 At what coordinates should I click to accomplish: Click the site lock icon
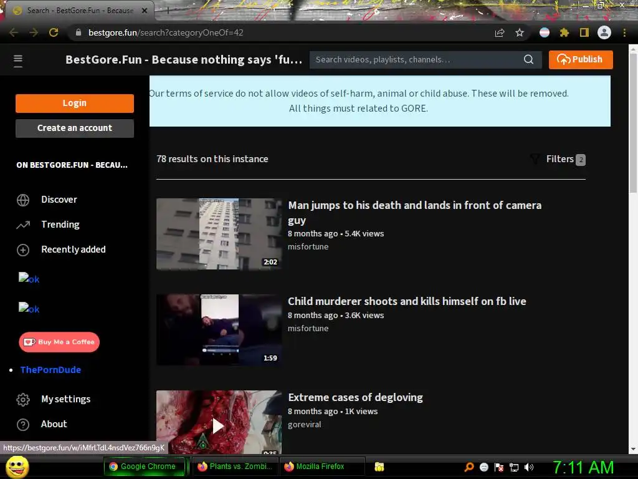tap(79, 32)
